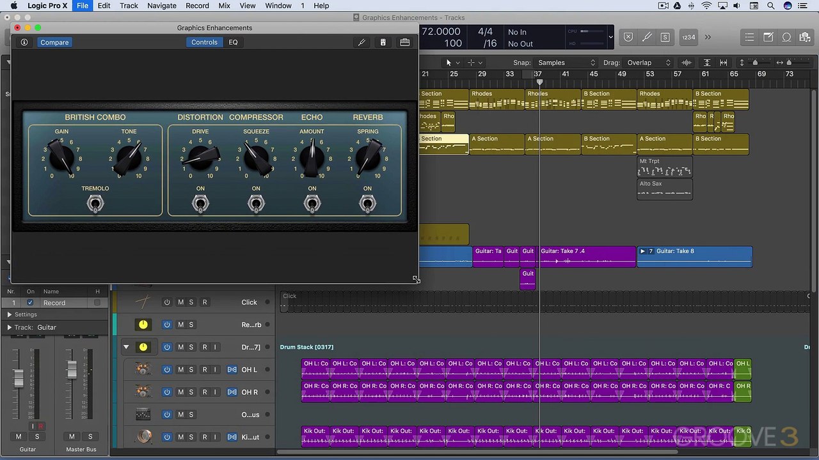Mute the Click track

[x=180, y=302]
